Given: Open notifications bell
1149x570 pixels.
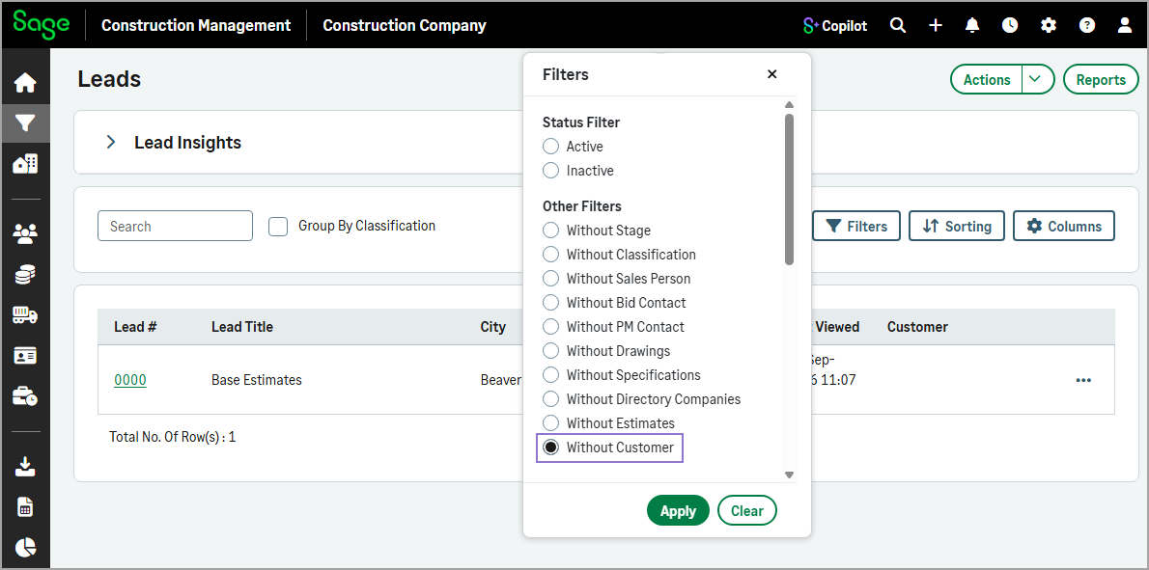Looking at the screenshot, I should tap(972, 26).
